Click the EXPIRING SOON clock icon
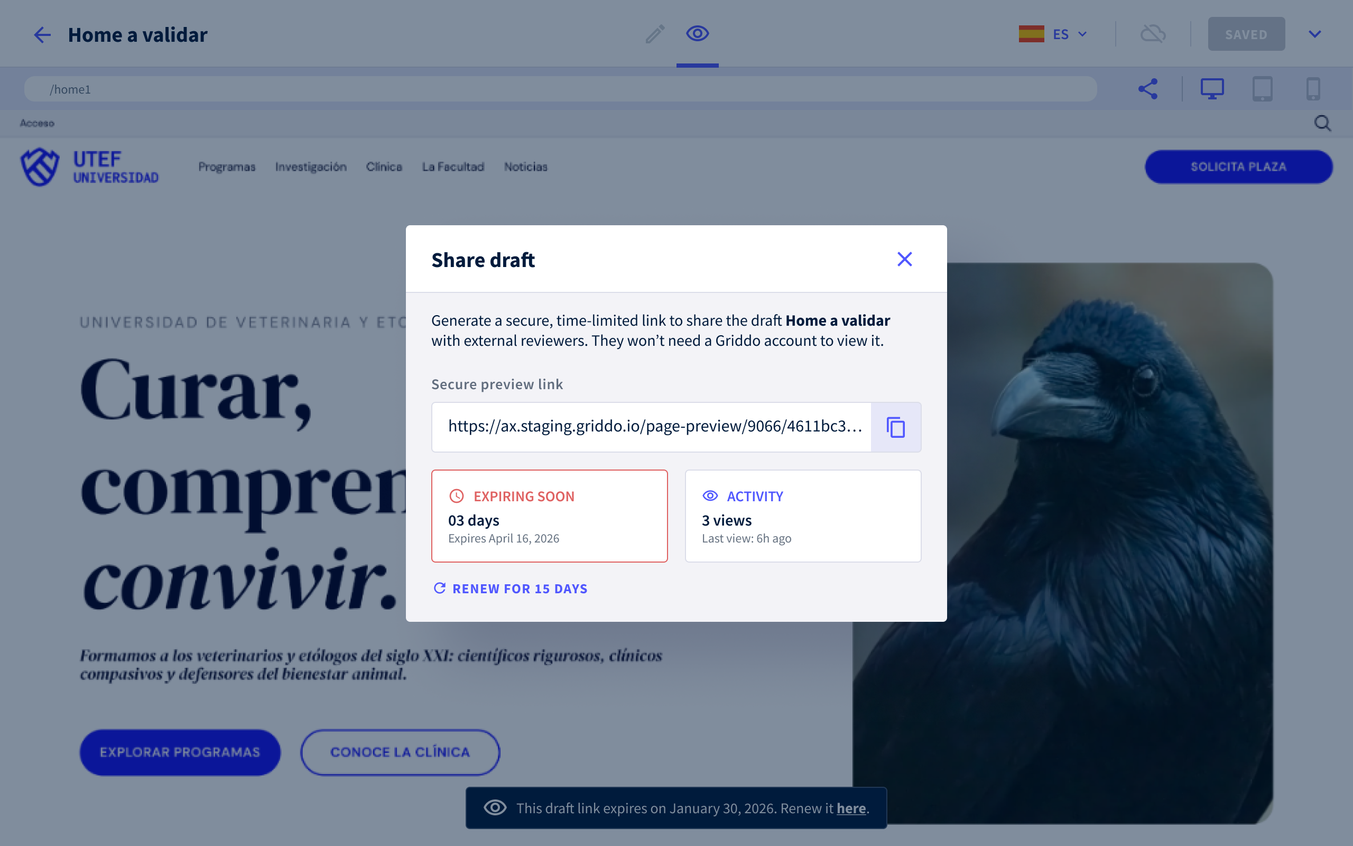The height and width of the screenshot is (846, 1353). pyautogui.click(x=457, y=496)
